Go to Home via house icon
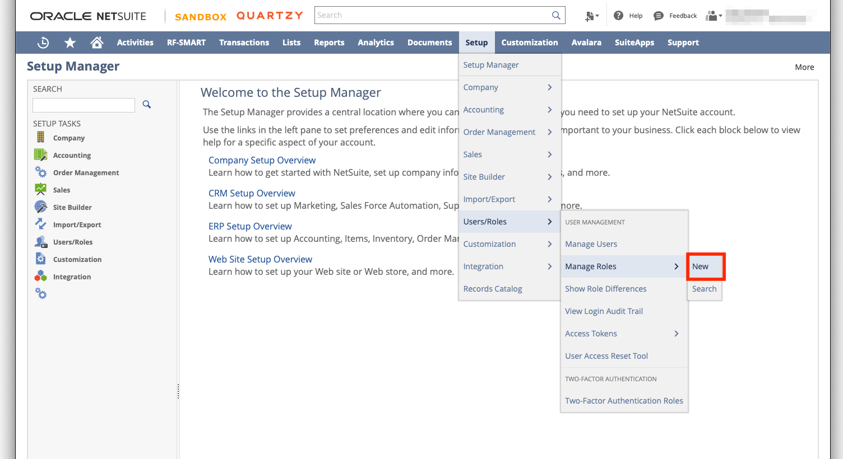 point(97,42)
